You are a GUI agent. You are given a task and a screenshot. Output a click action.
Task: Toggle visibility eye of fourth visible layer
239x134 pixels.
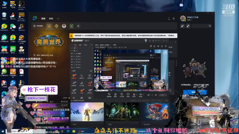72,62
